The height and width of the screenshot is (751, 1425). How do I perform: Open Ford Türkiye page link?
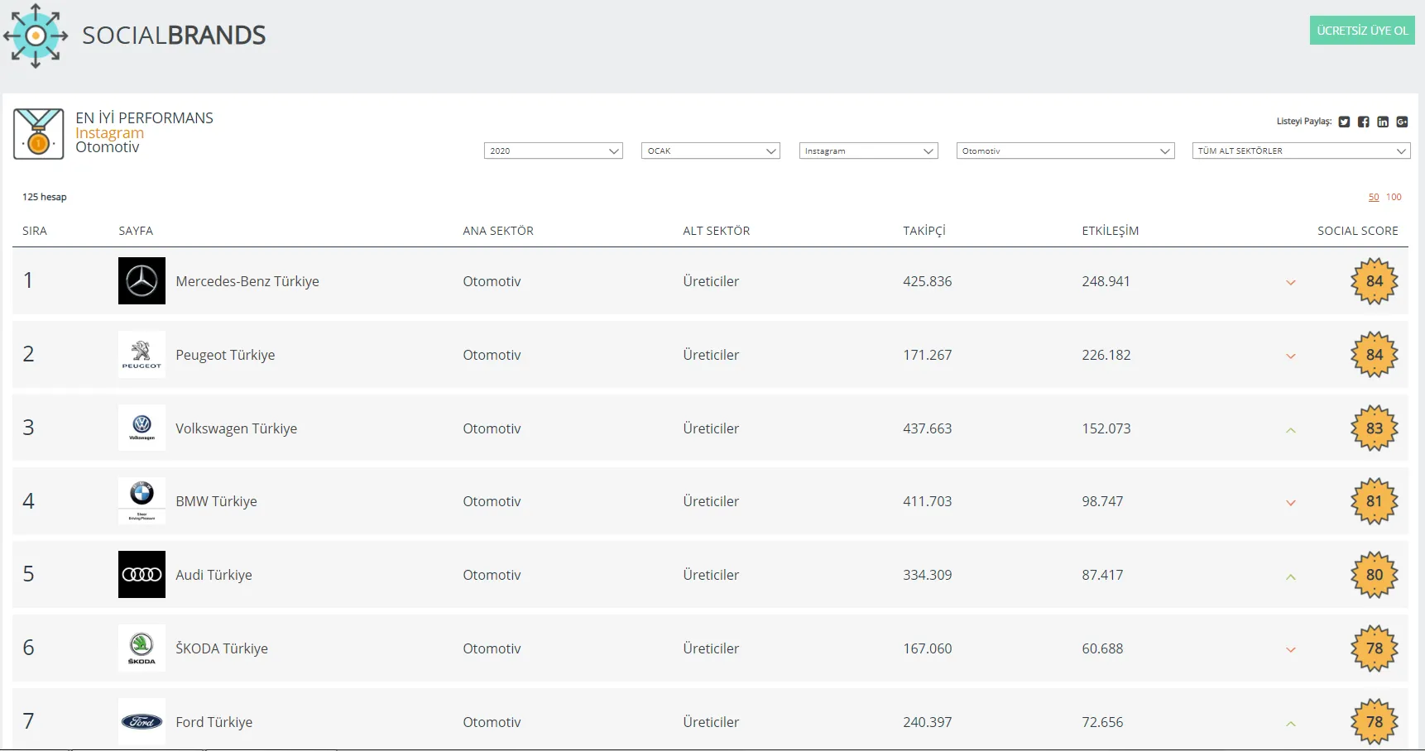214,722
